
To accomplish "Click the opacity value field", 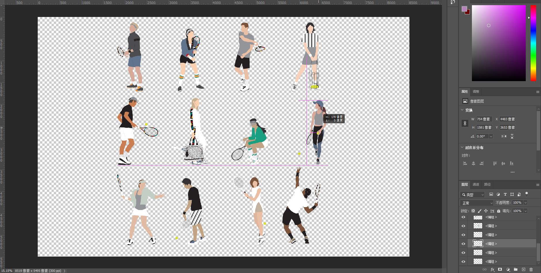I will pos(517,203).
